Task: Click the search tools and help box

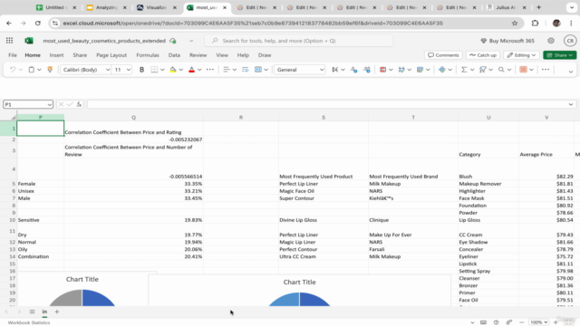Action: click(299, 41)
